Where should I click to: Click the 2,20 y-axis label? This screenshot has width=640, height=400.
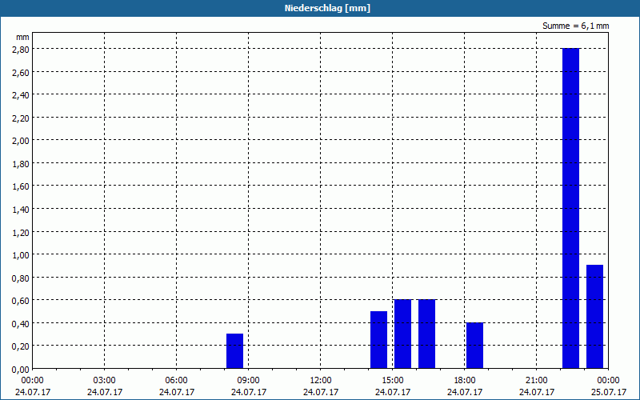pyautogui.click(x=22, y=118)
